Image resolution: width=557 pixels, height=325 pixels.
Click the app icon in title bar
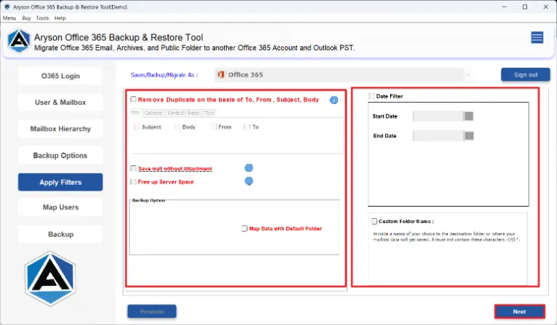click(7, 6)
